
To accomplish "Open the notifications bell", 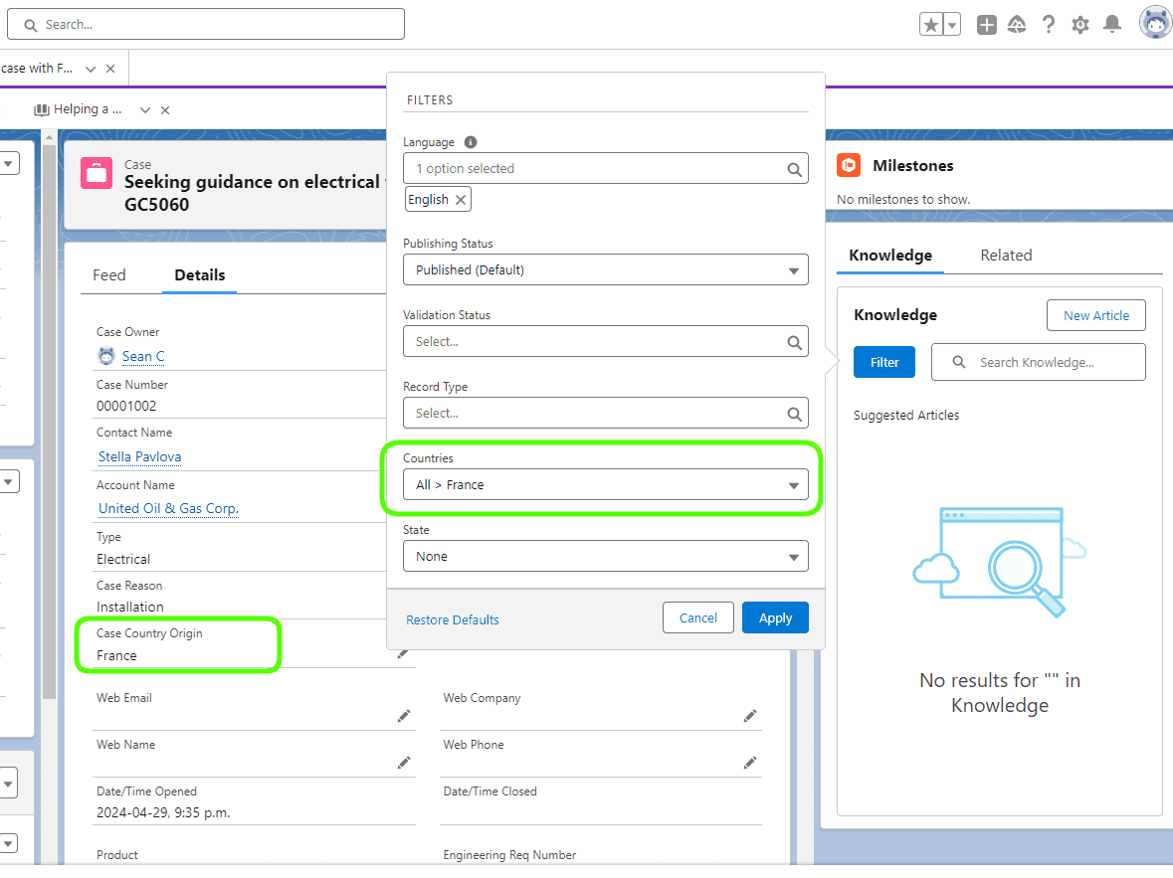I will (x=1112, y=25).
